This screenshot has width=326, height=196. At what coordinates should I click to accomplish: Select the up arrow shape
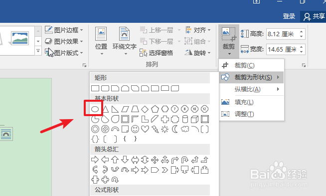pyautogui.click(x=115, y=160)
